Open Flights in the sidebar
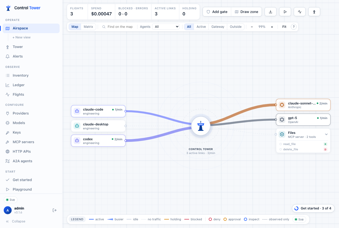339x228 pixels. coord(31,95)
